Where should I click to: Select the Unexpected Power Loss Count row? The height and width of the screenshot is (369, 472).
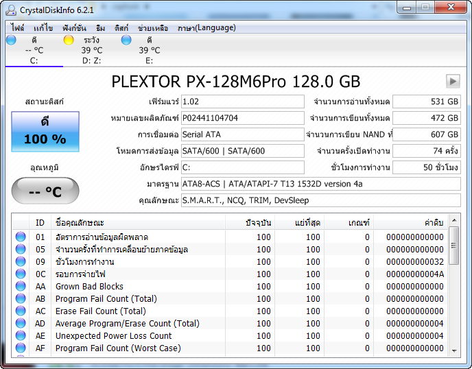tap(230, 335)
